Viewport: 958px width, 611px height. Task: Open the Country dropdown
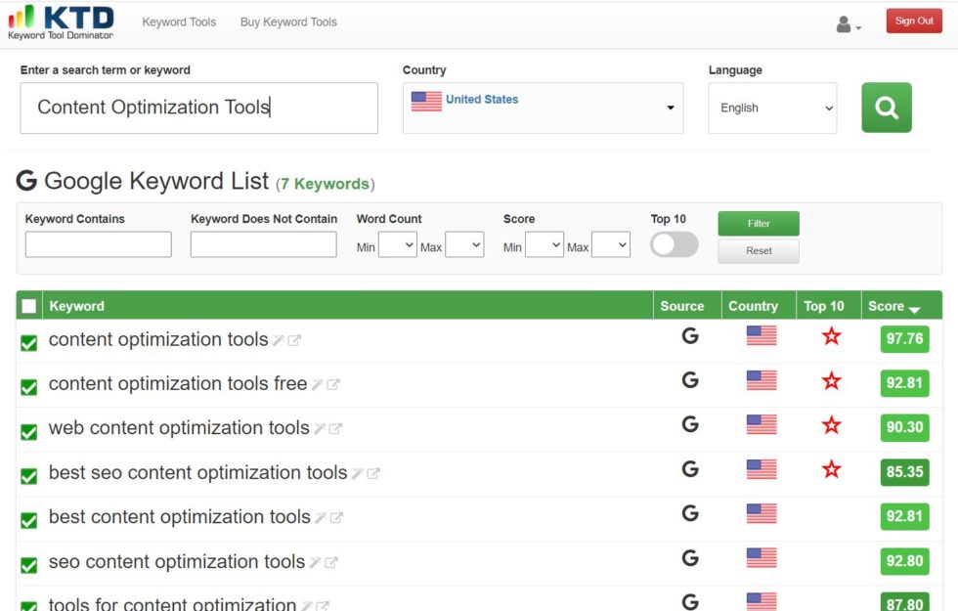543,106
